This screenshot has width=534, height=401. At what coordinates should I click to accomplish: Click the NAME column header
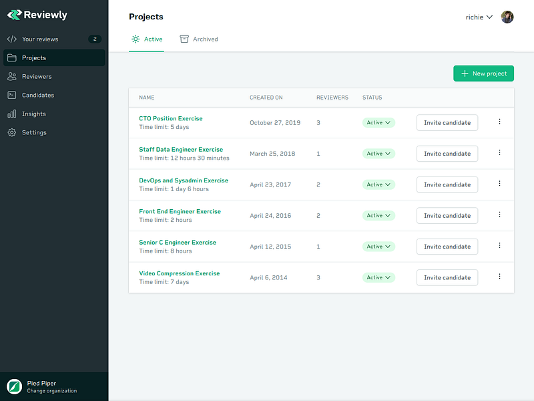click(x=146, y=98)
